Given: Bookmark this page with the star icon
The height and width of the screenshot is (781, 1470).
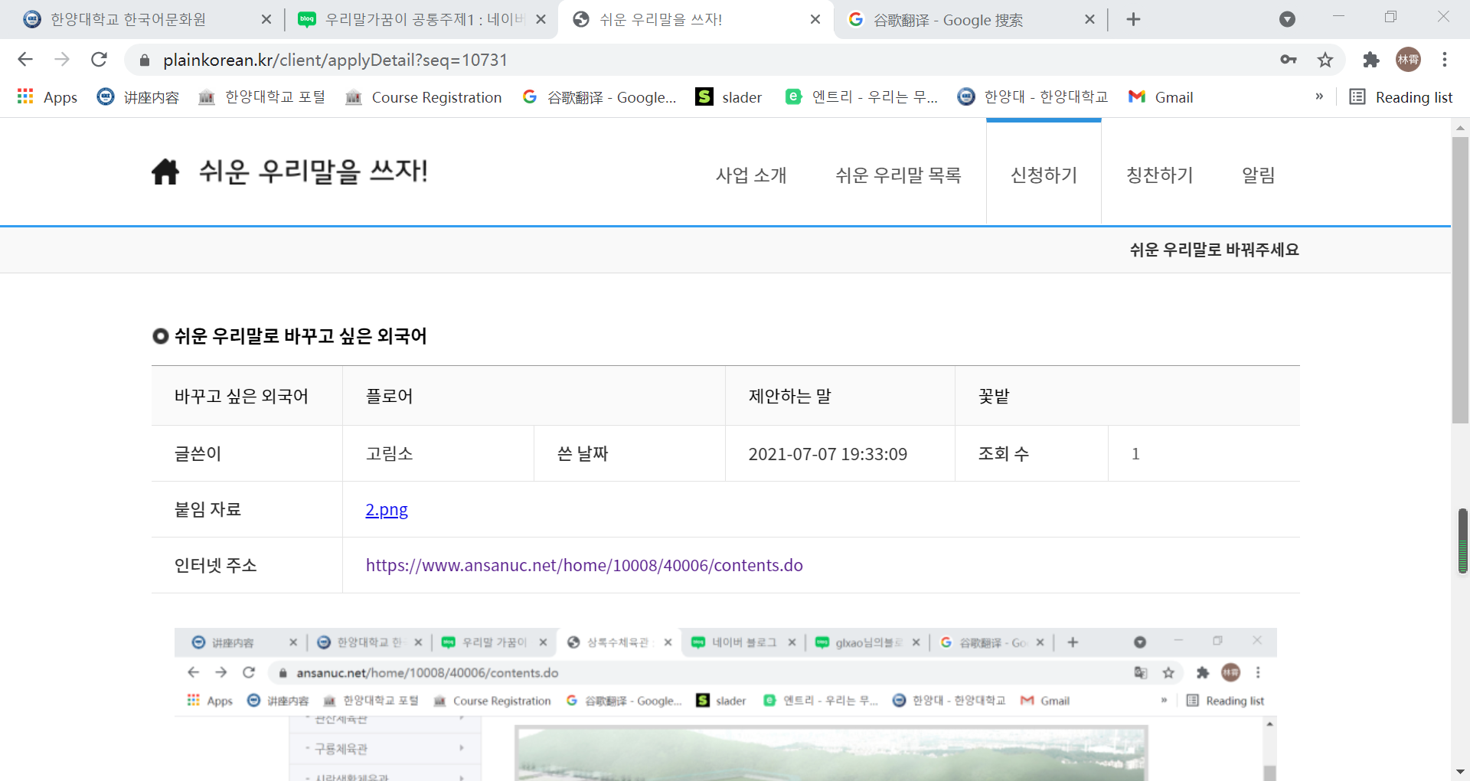Looking at the screenshot, I should (1325, 60).
